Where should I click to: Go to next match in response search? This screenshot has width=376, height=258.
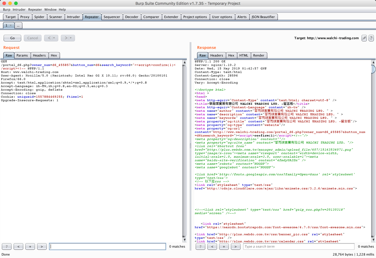coord(236,247)
